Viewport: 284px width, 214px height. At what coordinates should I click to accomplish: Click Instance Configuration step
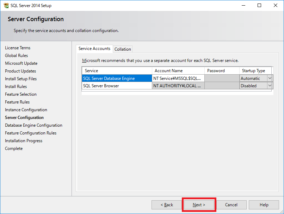pos(26,110)
